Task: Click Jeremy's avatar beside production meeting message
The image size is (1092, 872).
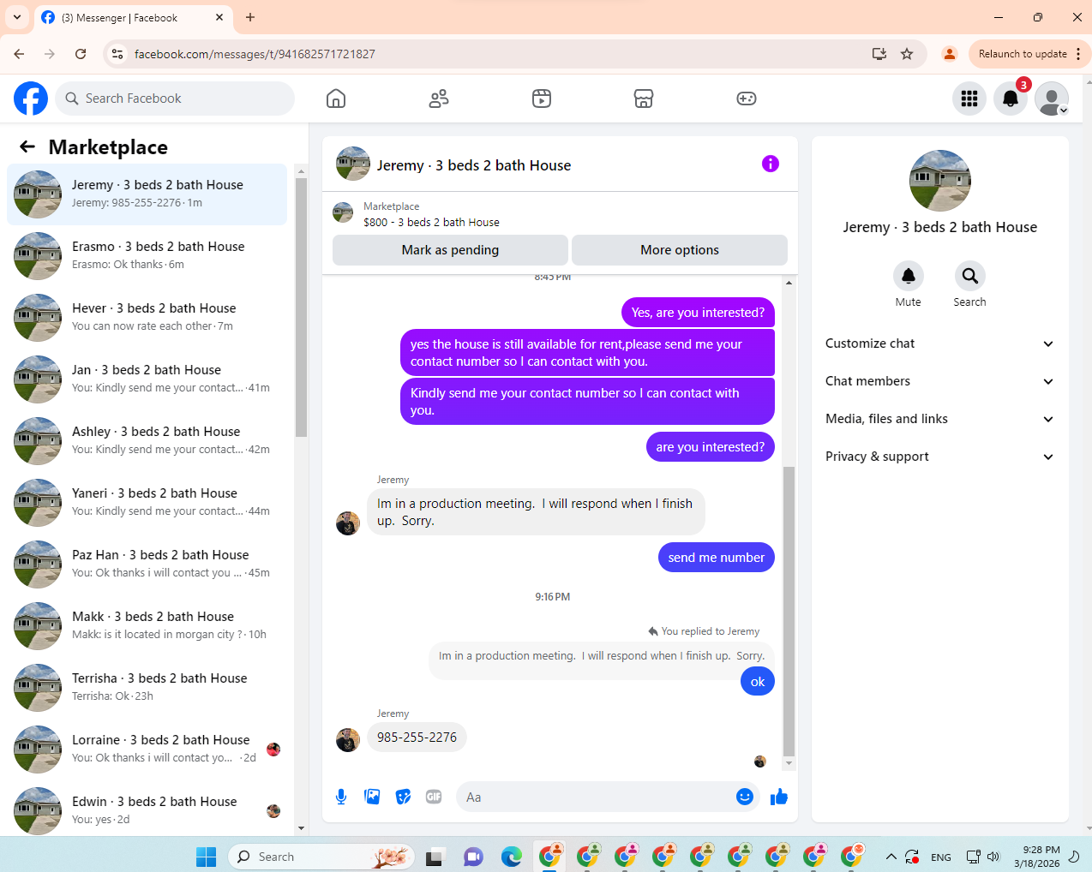Action: coord(348,523)
